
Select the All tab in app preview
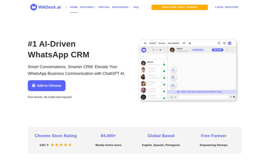145,43
